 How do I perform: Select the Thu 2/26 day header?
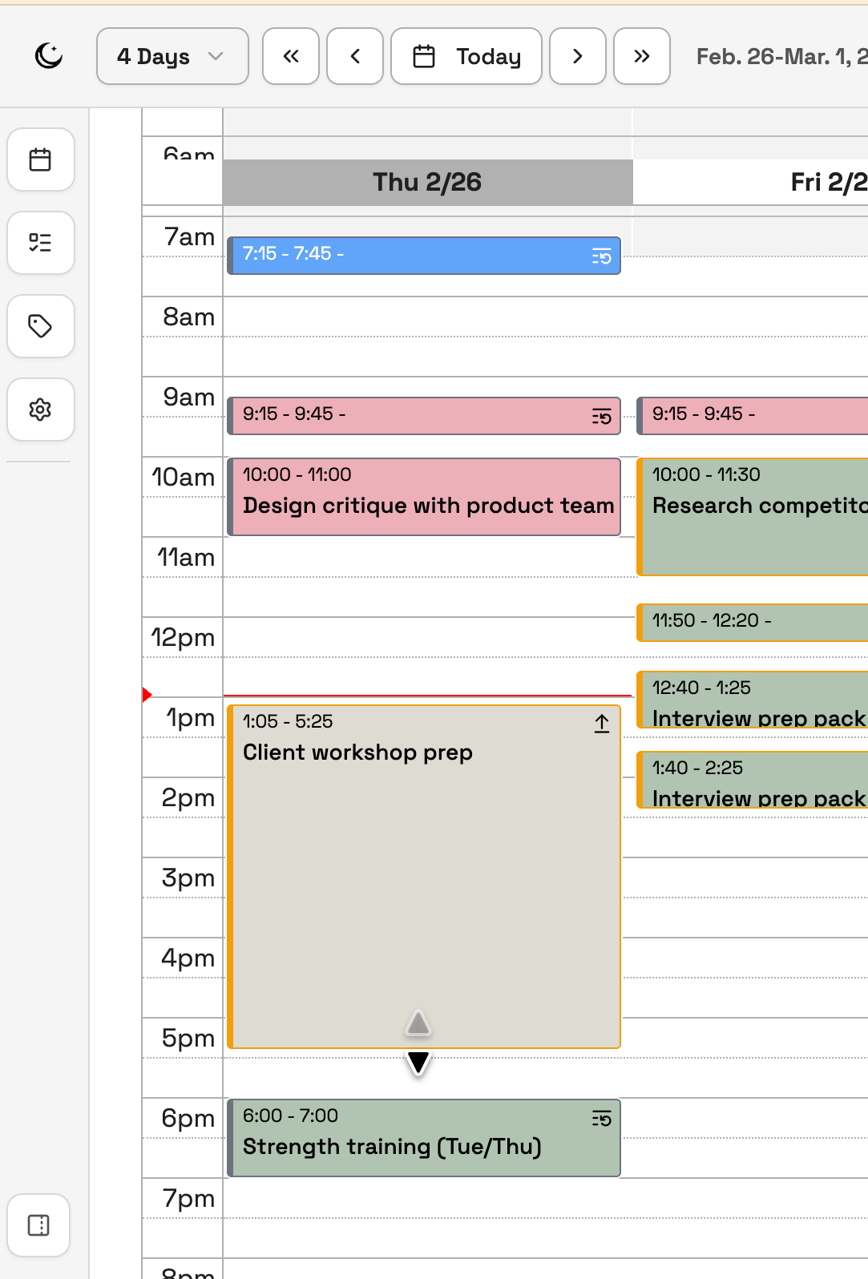coord(427,183)
